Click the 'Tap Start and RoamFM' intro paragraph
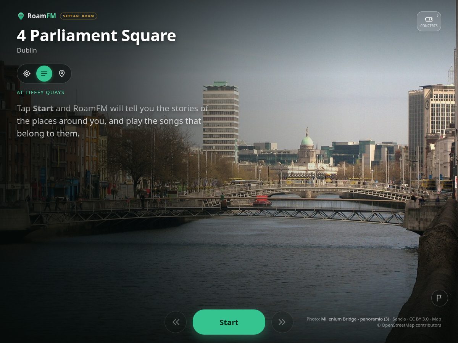458x343 pixels. point(113,121)
